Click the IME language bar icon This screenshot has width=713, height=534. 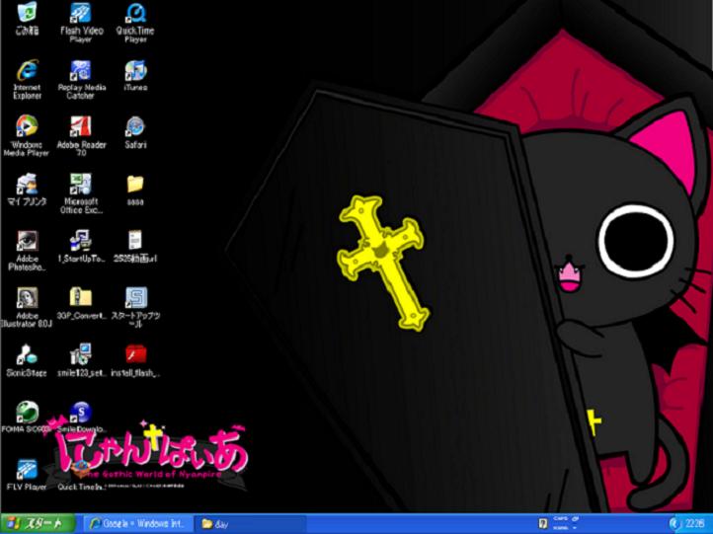pyautogui.click(x=543, y=524)
